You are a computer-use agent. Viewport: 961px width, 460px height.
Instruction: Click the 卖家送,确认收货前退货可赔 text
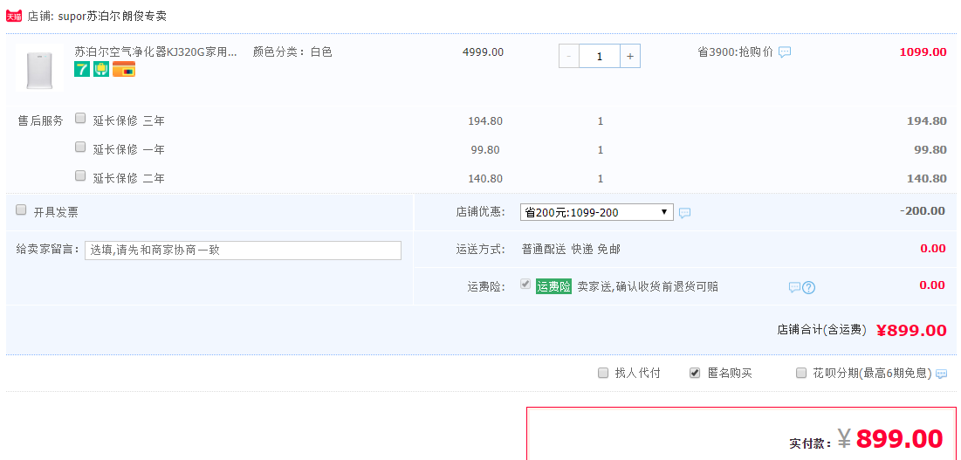(648, 286)
